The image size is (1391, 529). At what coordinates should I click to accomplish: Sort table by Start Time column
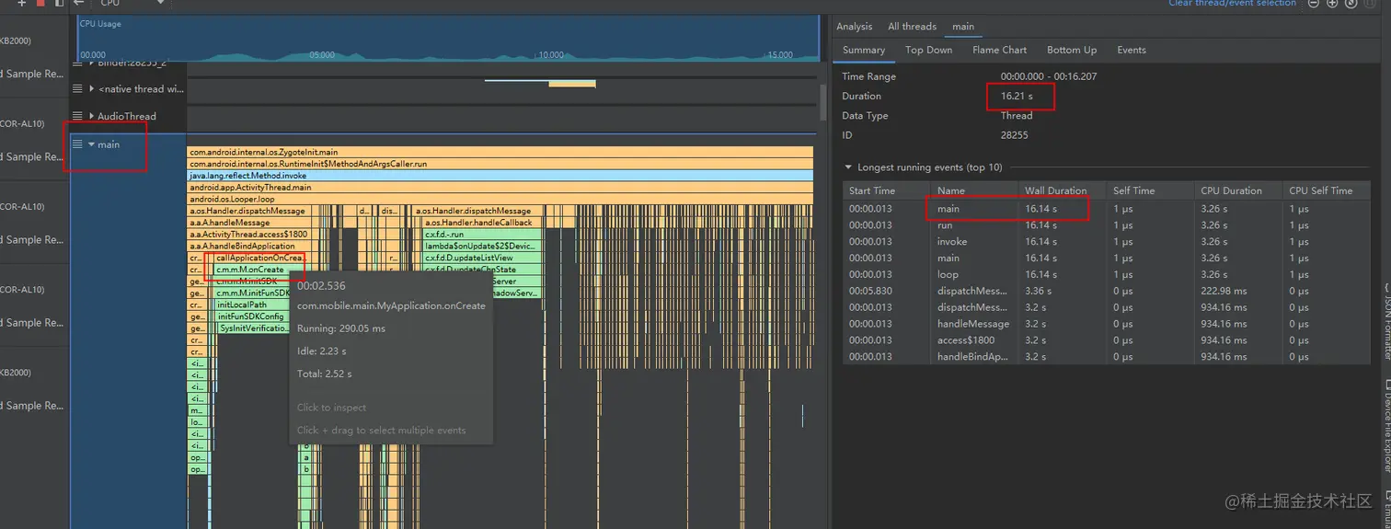tap(885, 190)
